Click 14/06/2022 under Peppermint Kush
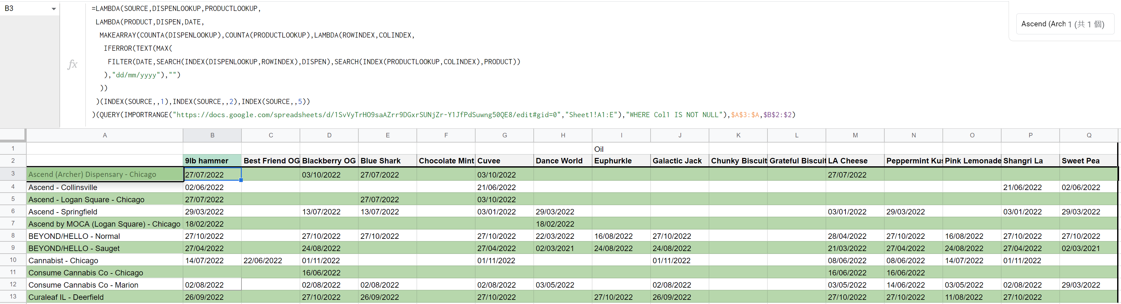The height and width of the screenshot is (304, 1121). [x=914, y=284]
